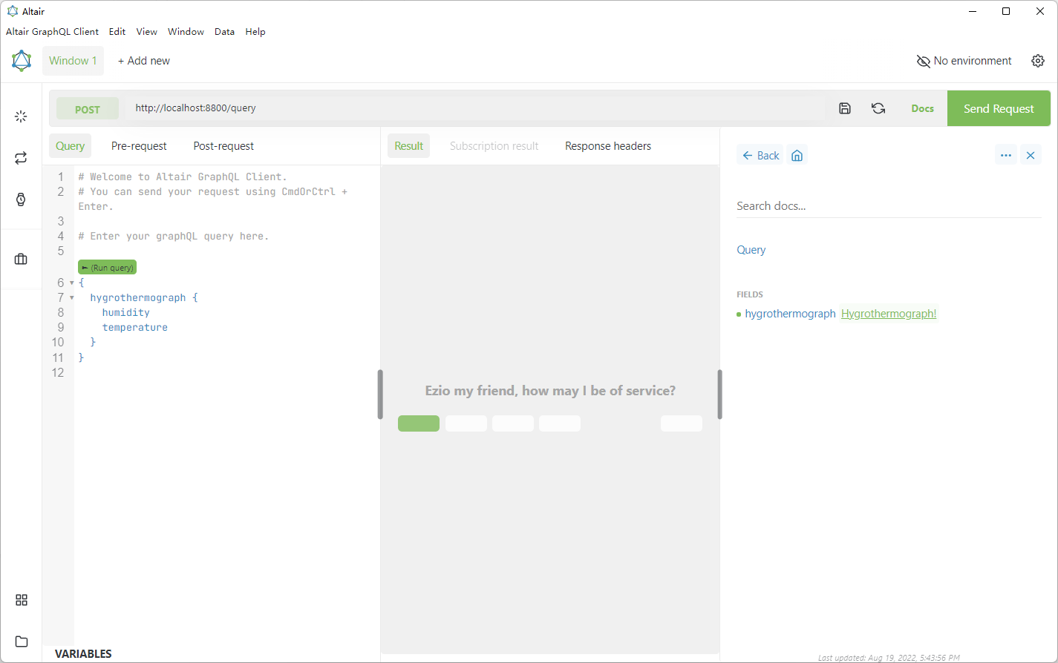This screenshot has height=663, width=1058.
Task: Click the Altair logo icon beside Window 1
Action: click(22, 61)
